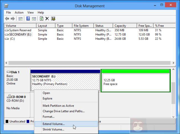Open the Action menu

point(19,12)
